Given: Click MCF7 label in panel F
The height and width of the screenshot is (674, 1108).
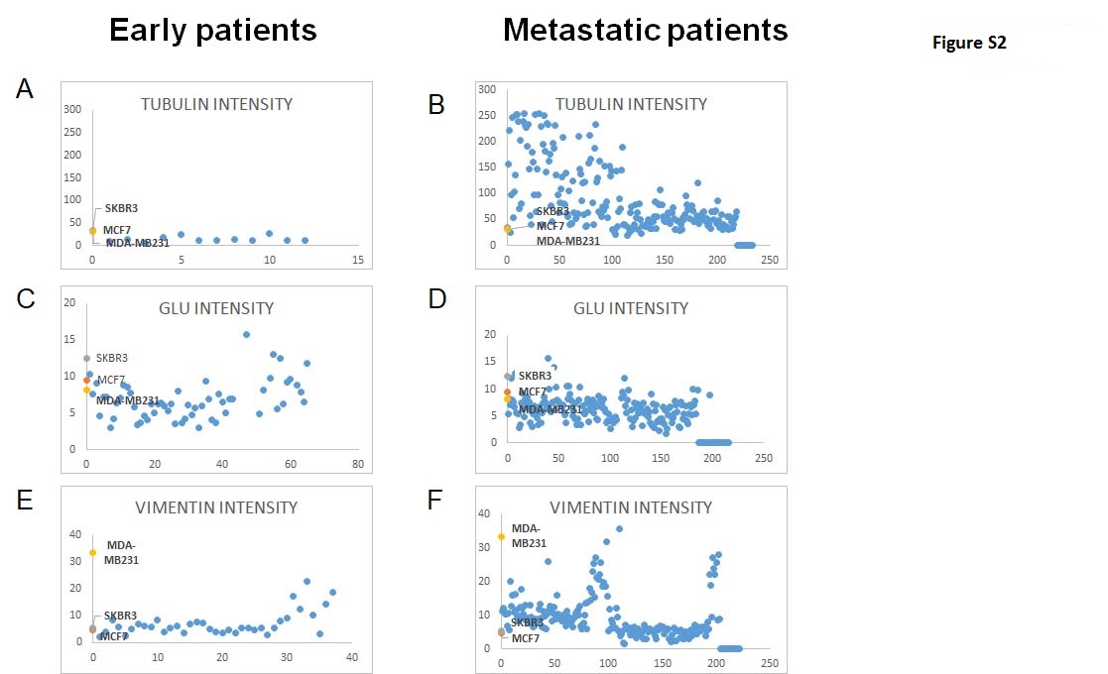Looking at the screenshot, I should (525, 638).
